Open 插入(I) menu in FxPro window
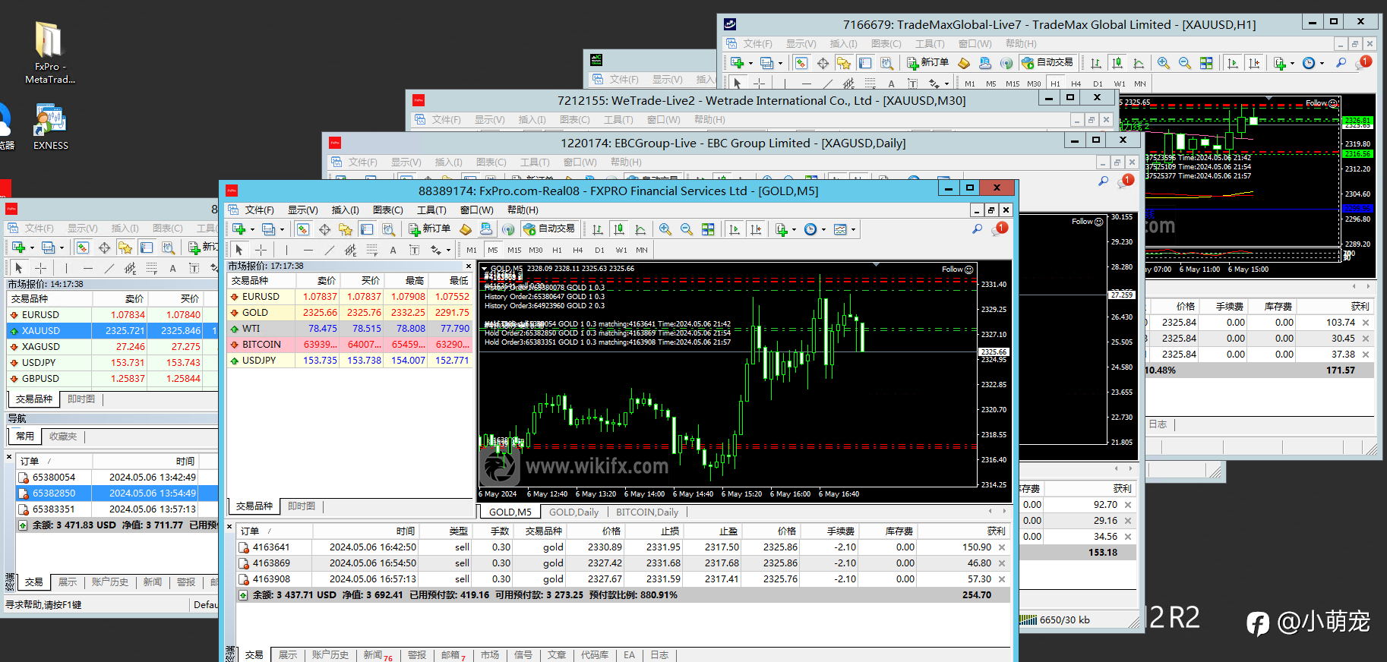Viewport: 1387px width, 662px height. [346, 210]
